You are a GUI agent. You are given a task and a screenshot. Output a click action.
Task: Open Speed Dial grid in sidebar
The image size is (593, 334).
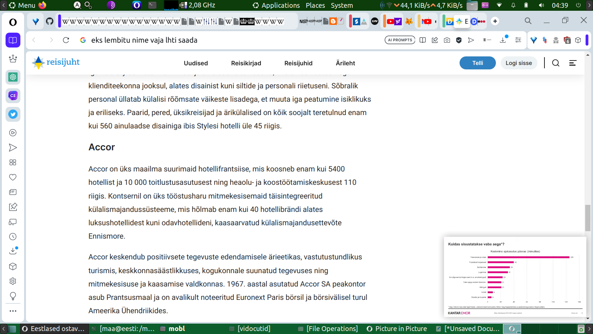pyautogui.click(x=13, y=163)
